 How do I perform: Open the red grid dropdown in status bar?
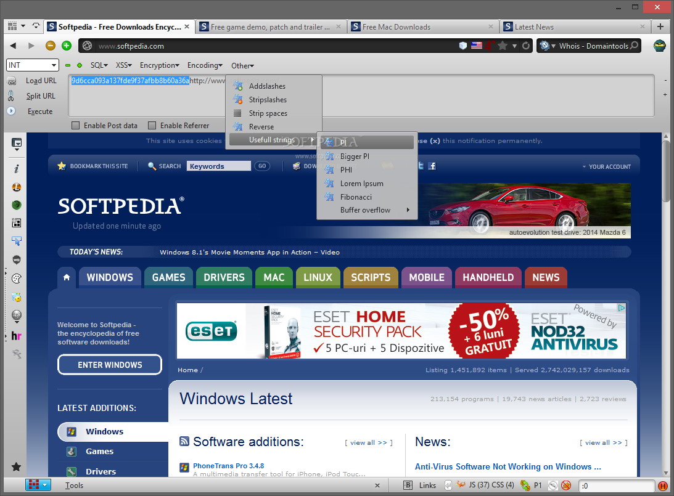[x=38, y=485]
